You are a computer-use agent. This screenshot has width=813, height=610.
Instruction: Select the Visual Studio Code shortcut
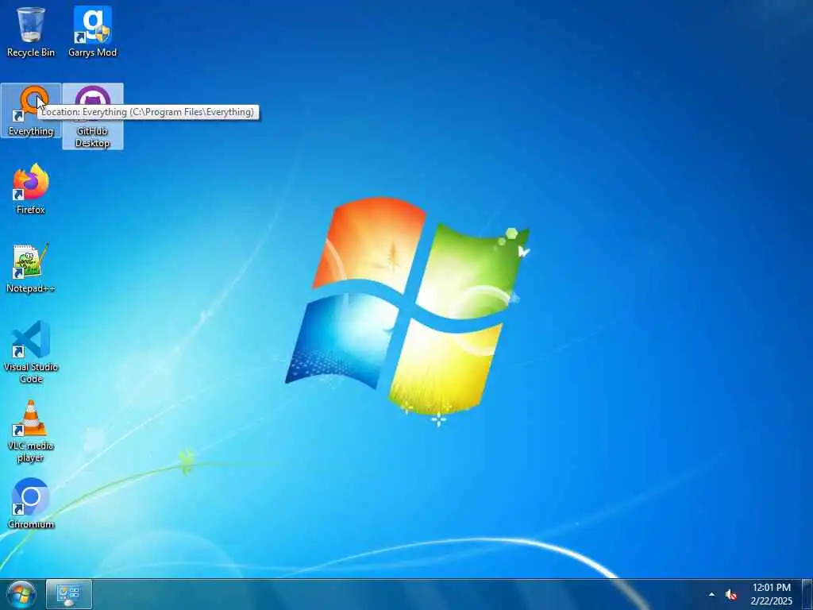31,352
